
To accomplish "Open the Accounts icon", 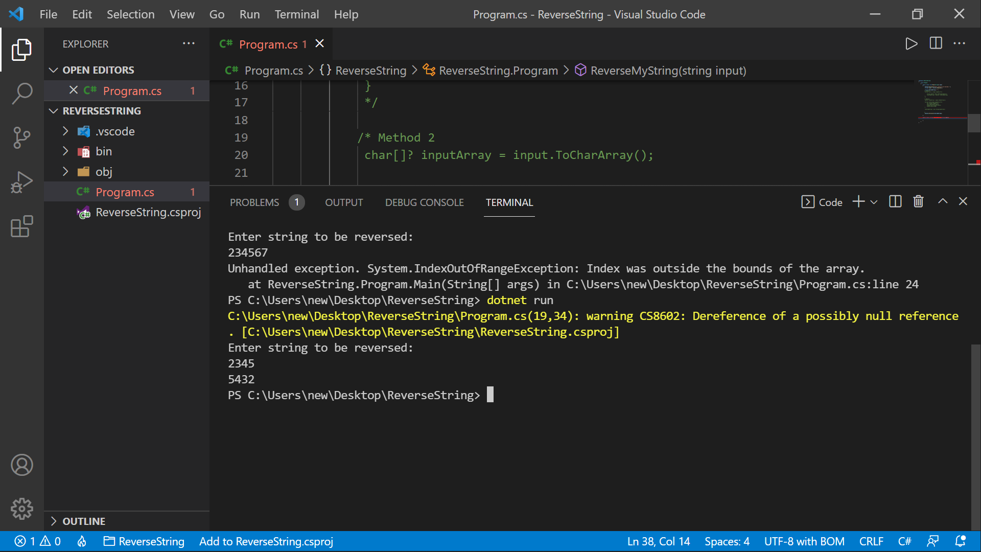I will click(x=21, y=465).
